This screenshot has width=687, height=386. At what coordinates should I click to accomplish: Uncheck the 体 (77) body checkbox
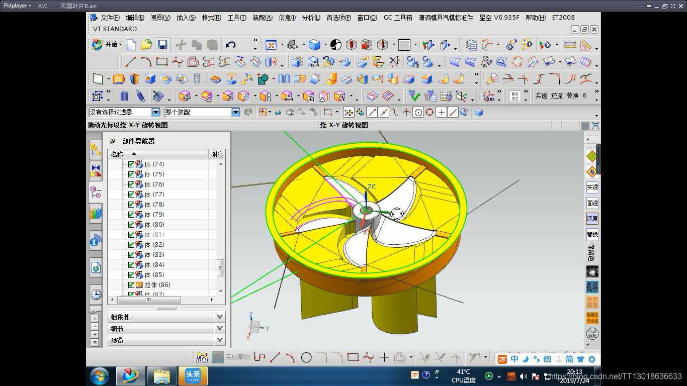click(x=131, y=195)
